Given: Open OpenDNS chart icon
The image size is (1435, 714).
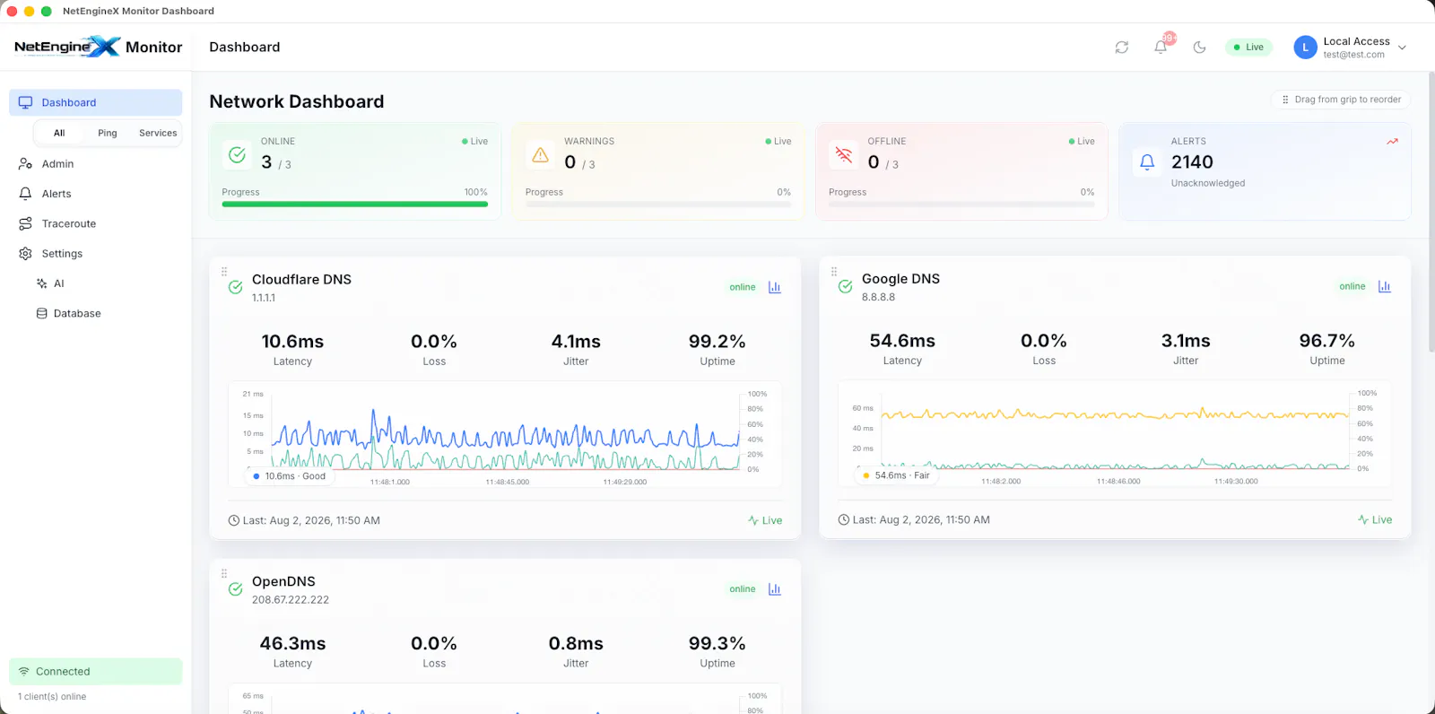Looking at the screenshot, I should pos(775,589).
